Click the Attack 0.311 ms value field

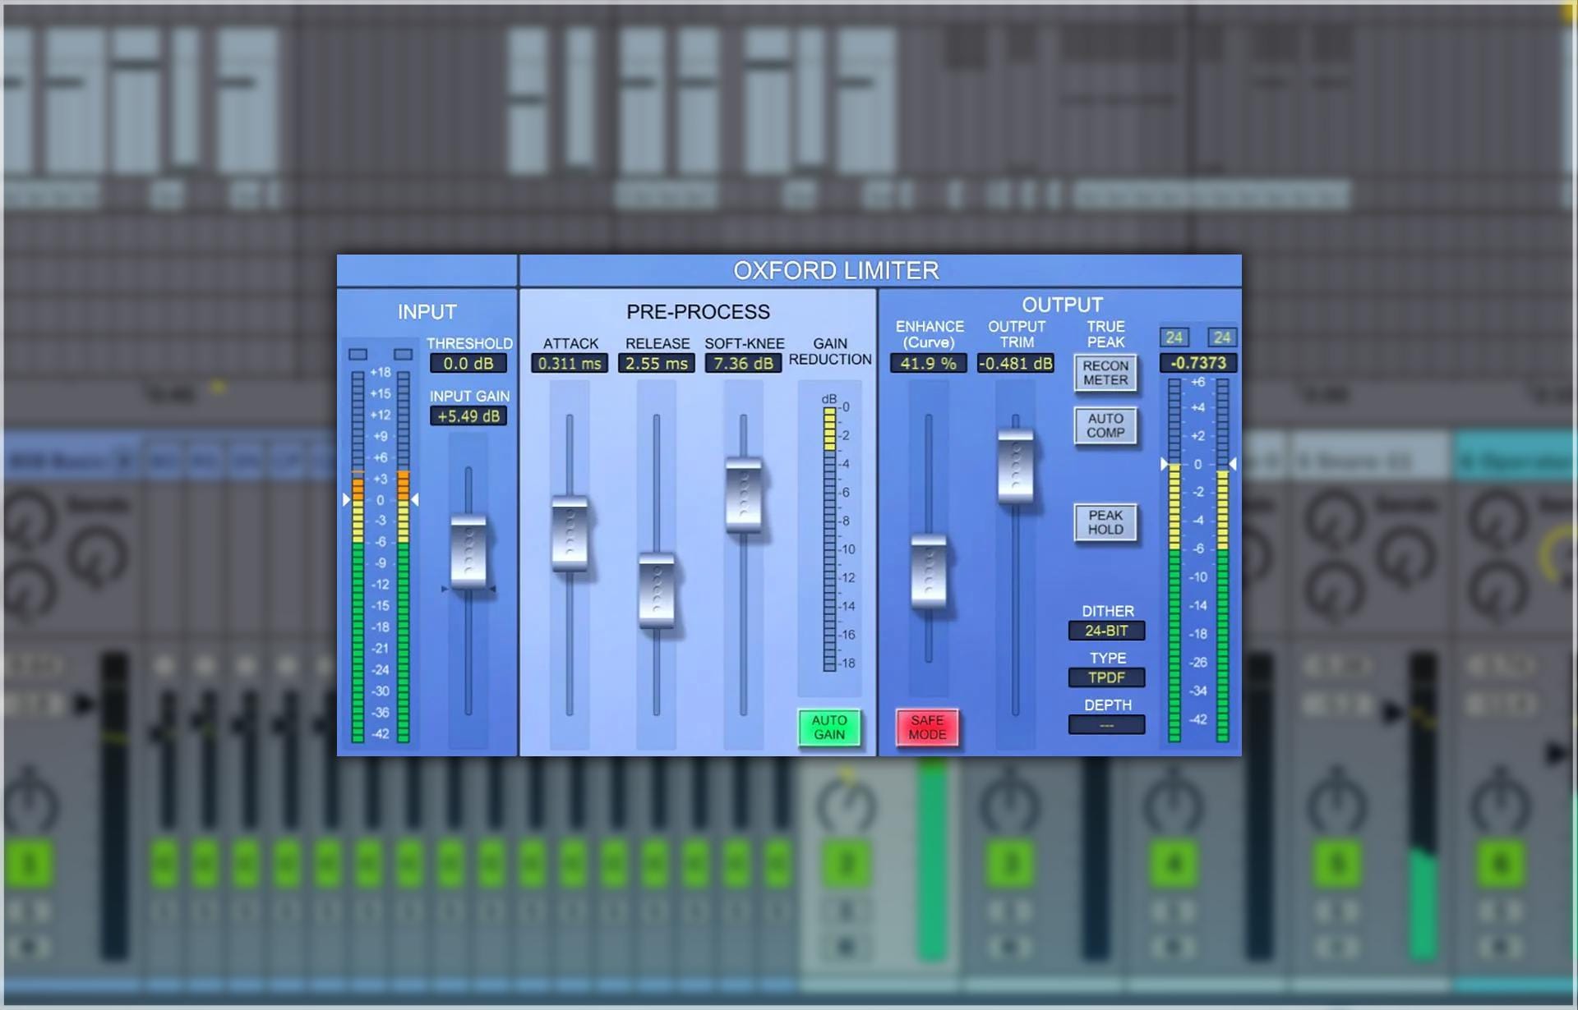coord(570,363)
